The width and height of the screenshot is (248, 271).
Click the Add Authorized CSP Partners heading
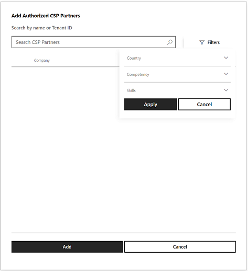click(46, 16)
